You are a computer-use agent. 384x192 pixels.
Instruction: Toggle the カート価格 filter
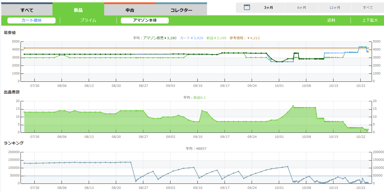(31, 20)
